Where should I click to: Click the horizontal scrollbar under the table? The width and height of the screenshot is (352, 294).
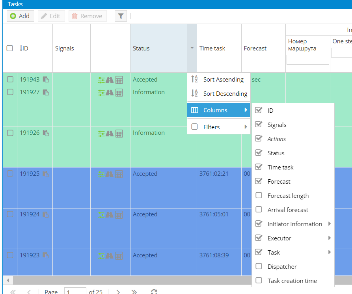pos(158,280)
